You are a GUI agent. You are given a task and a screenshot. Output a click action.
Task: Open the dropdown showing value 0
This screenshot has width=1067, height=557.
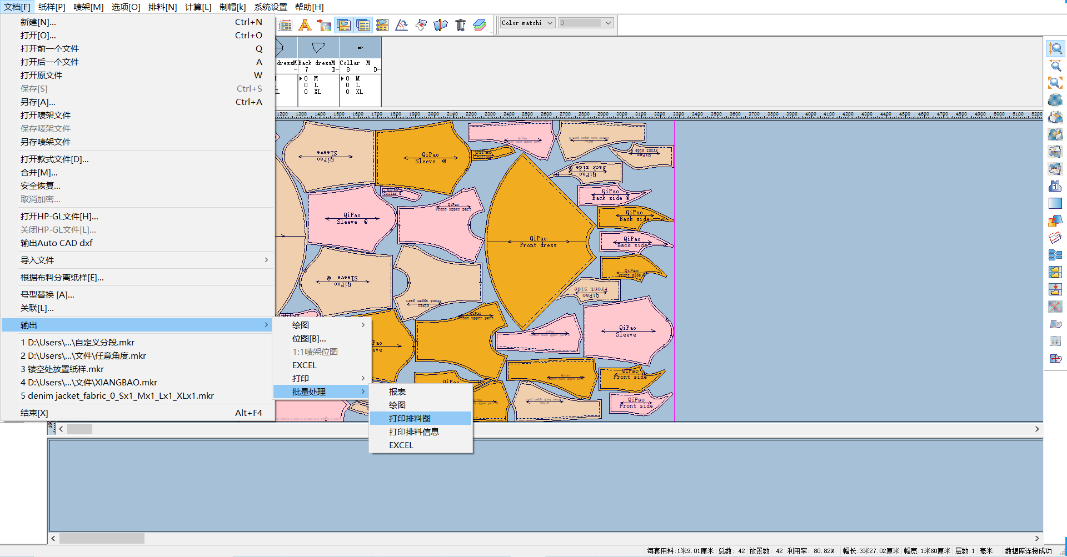click(x=586, y=23)
